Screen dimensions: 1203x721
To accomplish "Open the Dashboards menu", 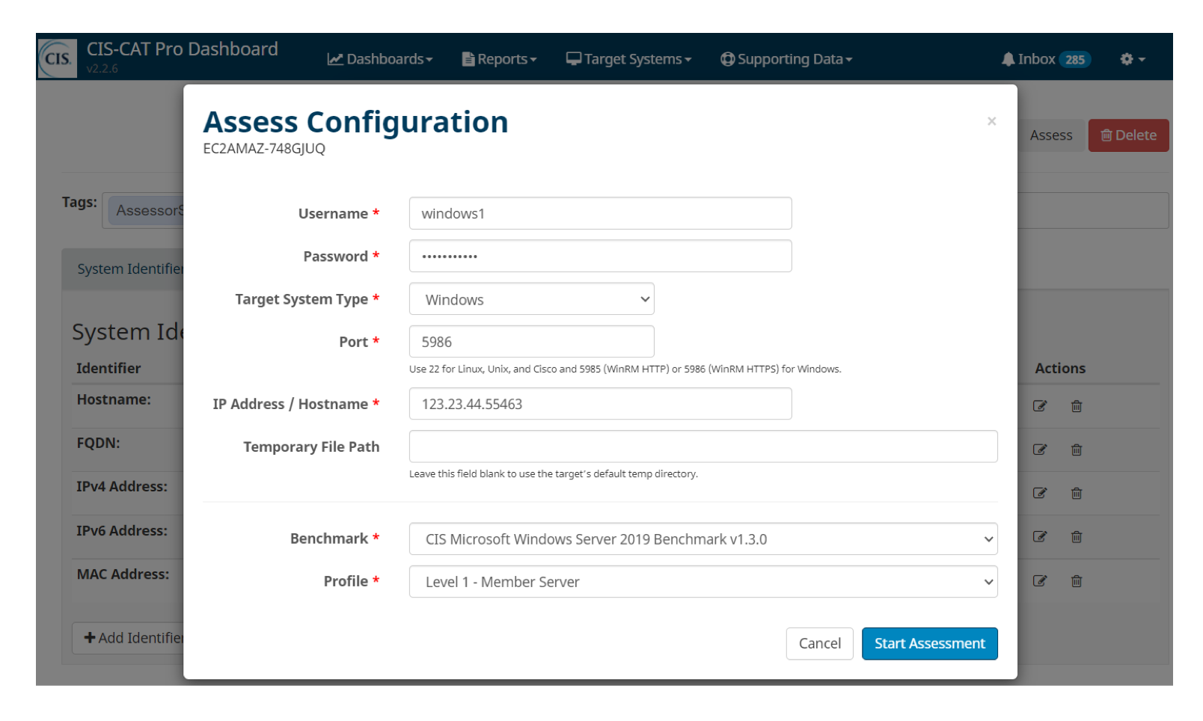I will tap(380, 59).
